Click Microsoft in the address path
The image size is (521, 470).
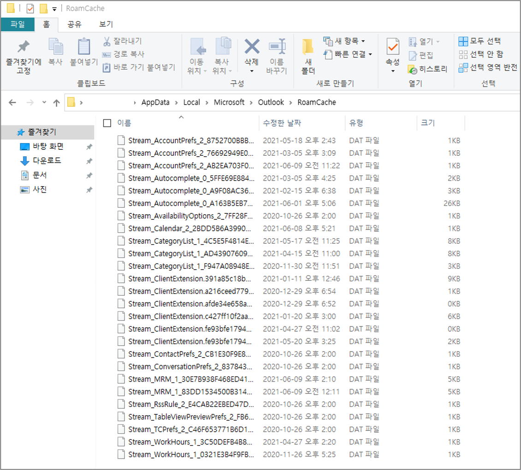click(229, 102)
